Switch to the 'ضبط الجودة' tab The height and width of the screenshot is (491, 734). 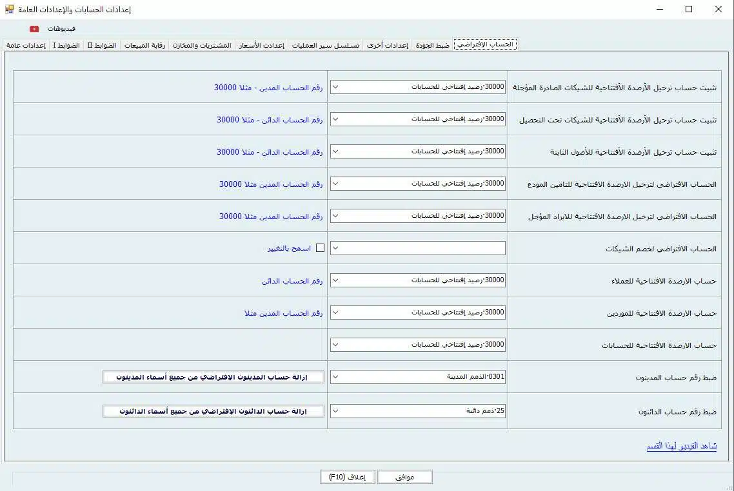pos(432,45)
